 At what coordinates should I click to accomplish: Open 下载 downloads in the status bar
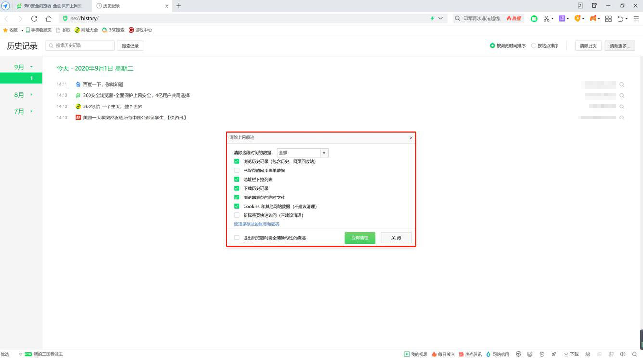click(571, 354)
